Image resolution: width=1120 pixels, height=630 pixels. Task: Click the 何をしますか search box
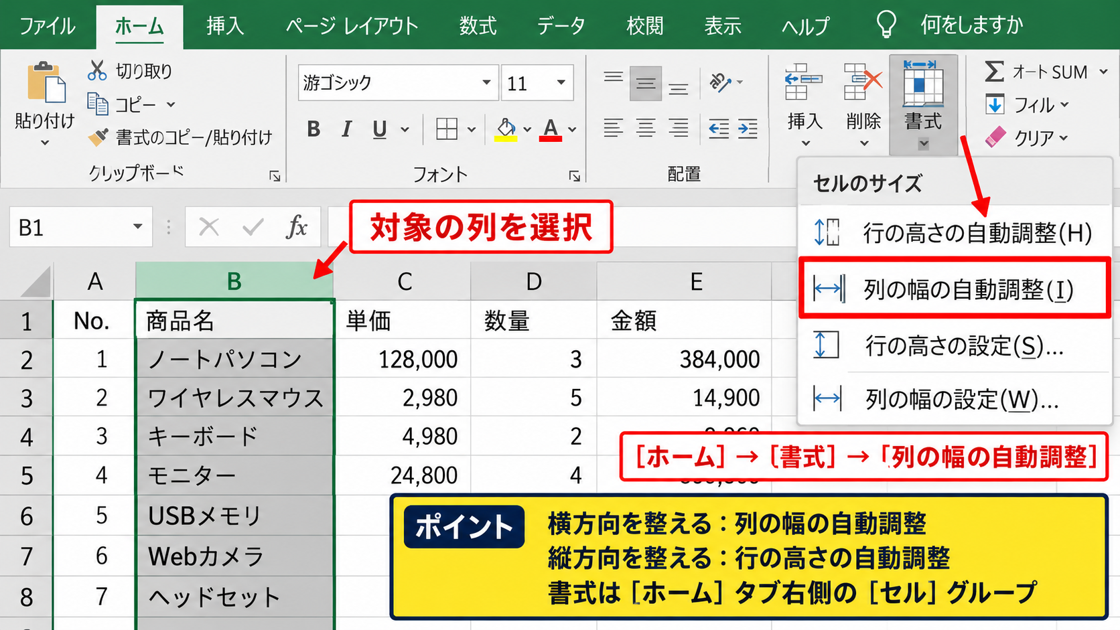(x=971, y=25)
